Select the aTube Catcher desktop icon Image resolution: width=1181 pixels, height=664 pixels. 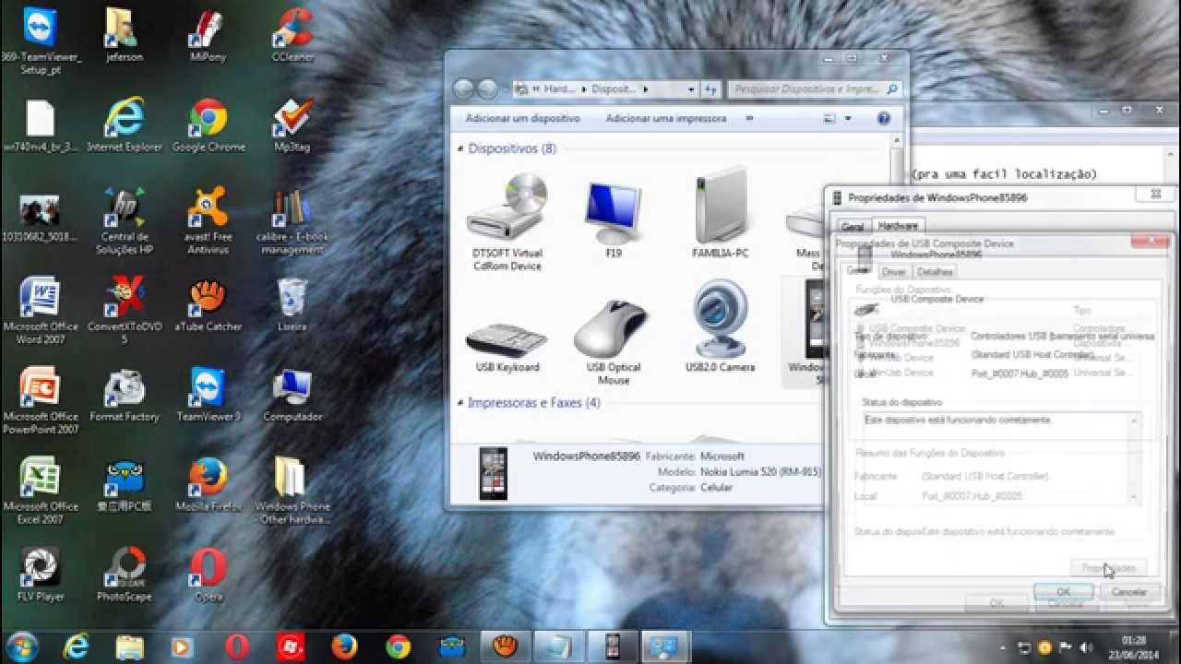click(x=209, y=305)
